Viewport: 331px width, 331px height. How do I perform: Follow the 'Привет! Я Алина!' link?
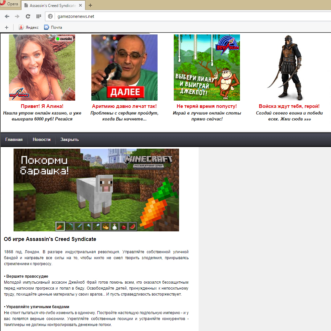tap(42, 106)
